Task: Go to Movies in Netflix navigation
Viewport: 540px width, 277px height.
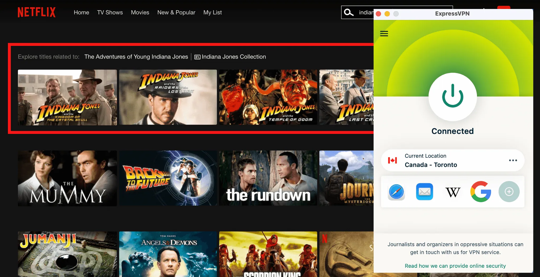Action: (140, 12)
